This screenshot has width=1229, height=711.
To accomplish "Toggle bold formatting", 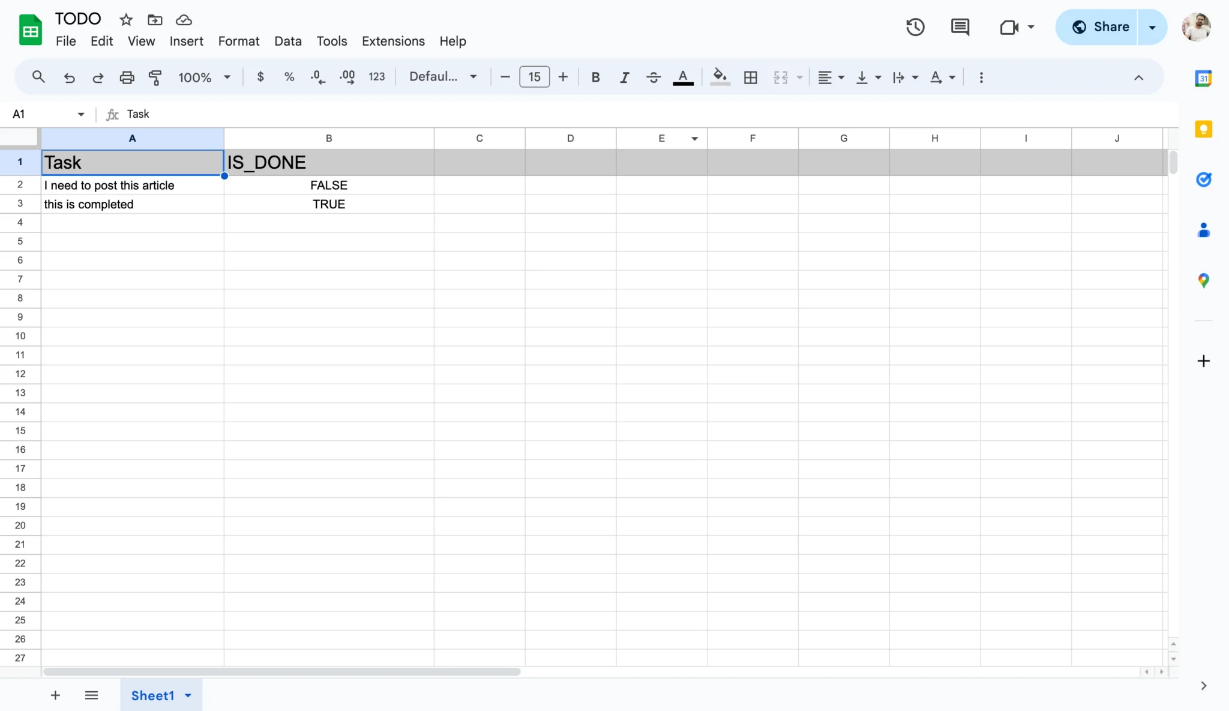I will (x=595, y=77).
